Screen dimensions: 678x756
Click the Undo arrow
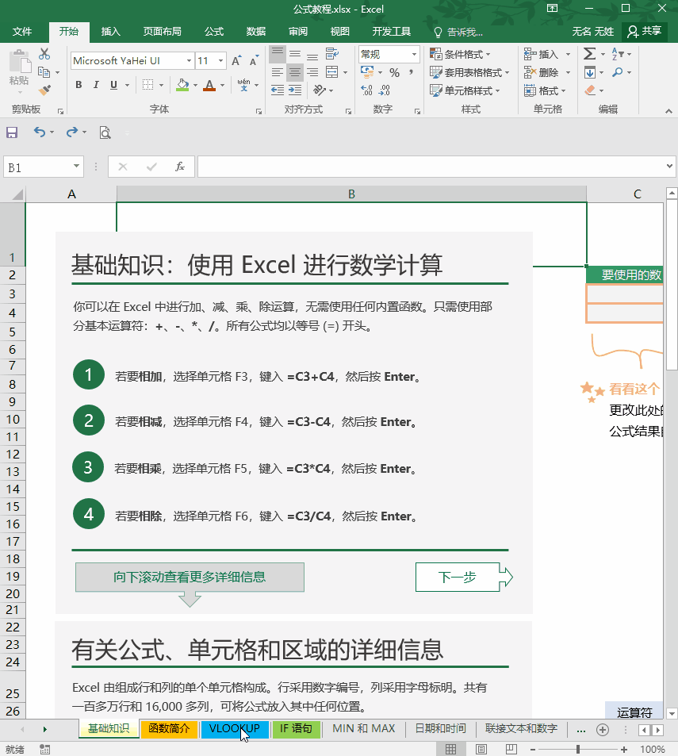(40, 132)
